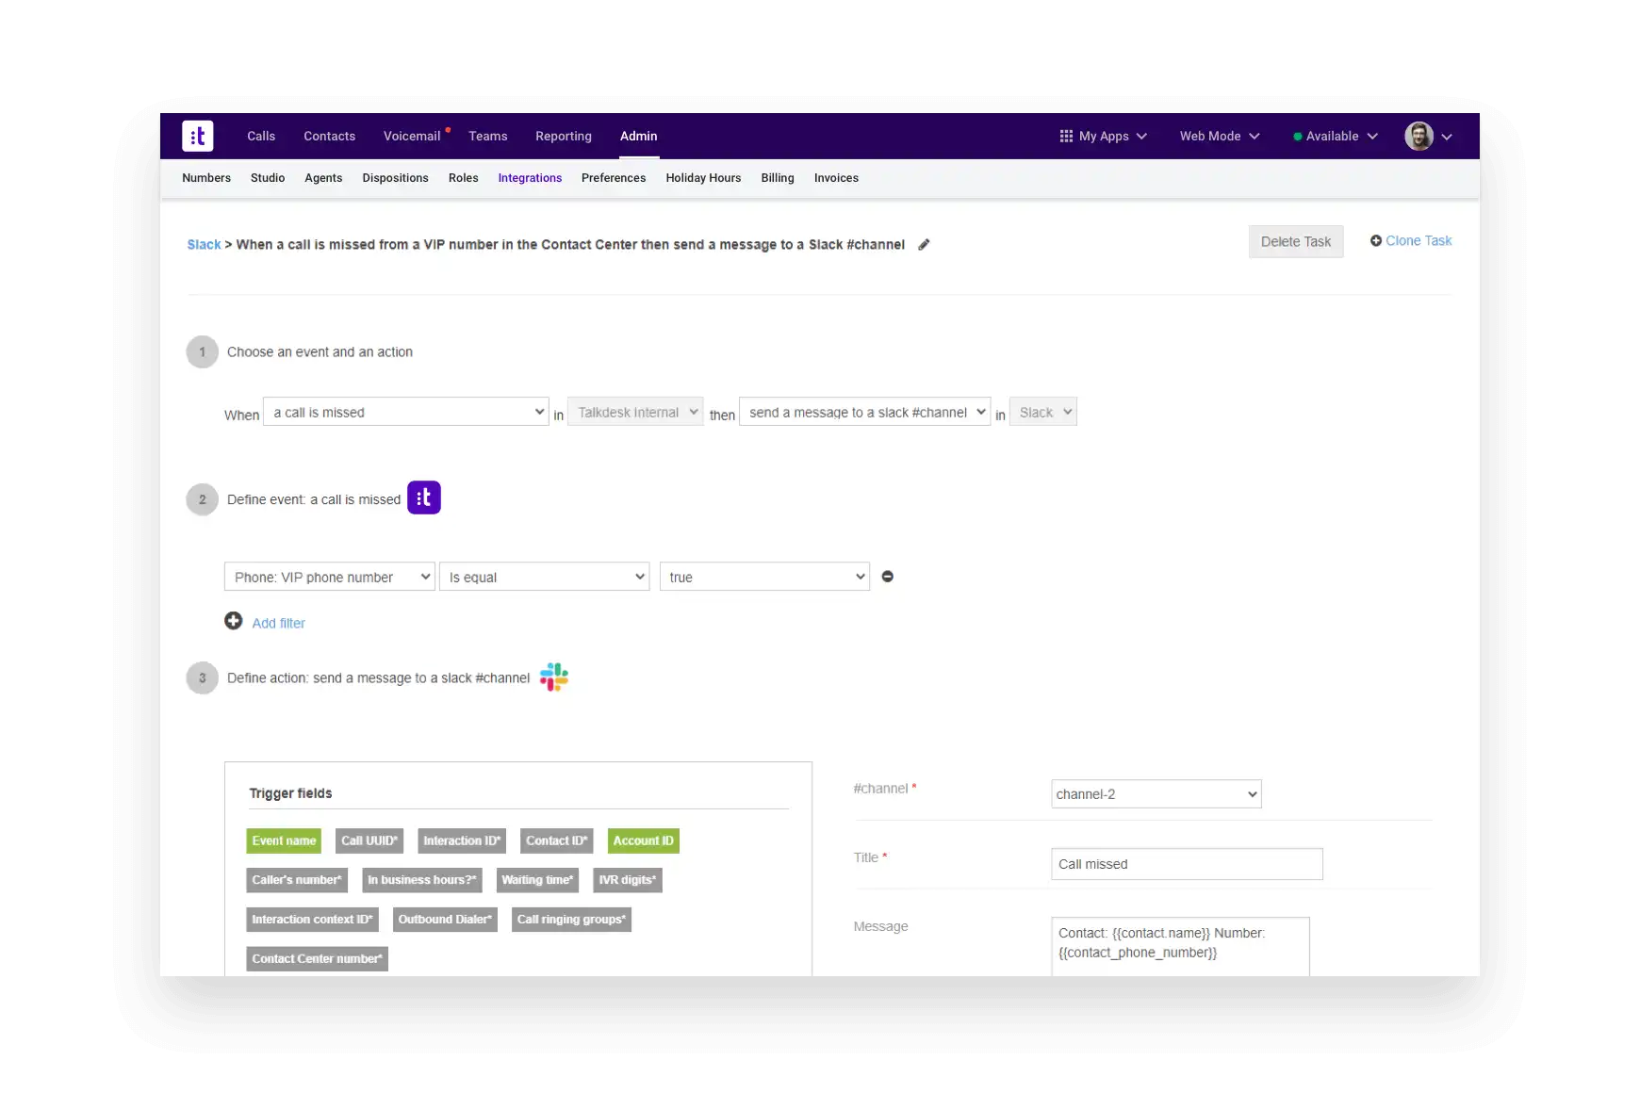The height and width of the screenshot is (1093, 1640).
Task: Click the Title input field
Action: point(1187,864)
